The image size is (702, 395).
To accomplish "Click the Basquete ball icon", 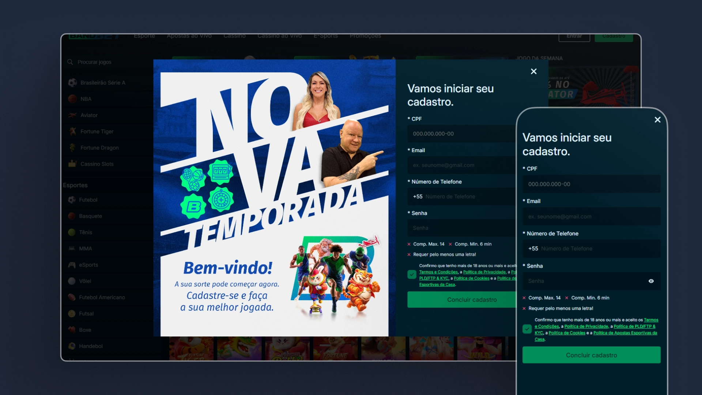I will [x=72, y=216].
